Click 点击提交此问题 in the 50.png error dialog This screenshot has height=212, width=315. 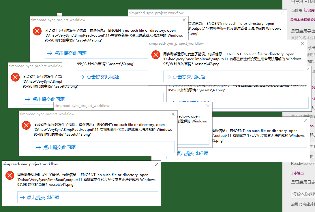112,77
